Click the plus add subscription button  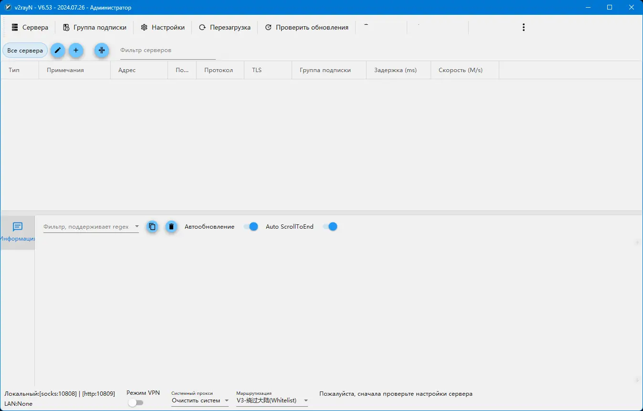tap(76, 50)
